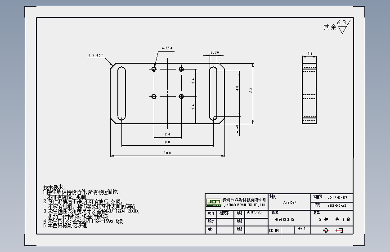Select the 深圳市晶岛科技有限公司 company name
The width and height of the screenshot is (390, 252).
pyautogui.click(x=244, y=200)
